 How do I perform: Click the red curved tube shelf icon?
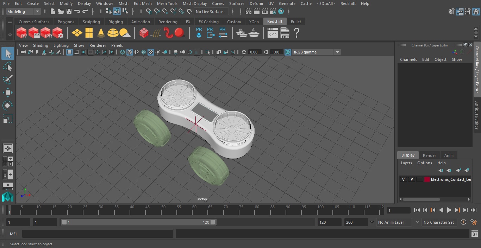168,33
